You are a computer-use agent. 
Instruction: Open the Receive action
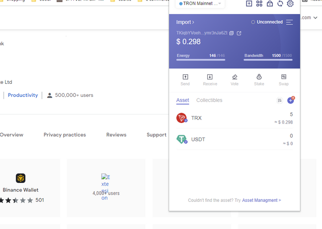pos(210,80)
